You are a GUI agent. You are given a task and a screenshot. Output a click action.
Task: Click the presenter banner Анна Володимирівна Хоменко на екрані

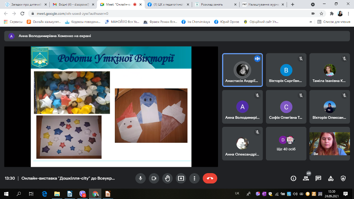click(x=177, y=36)
